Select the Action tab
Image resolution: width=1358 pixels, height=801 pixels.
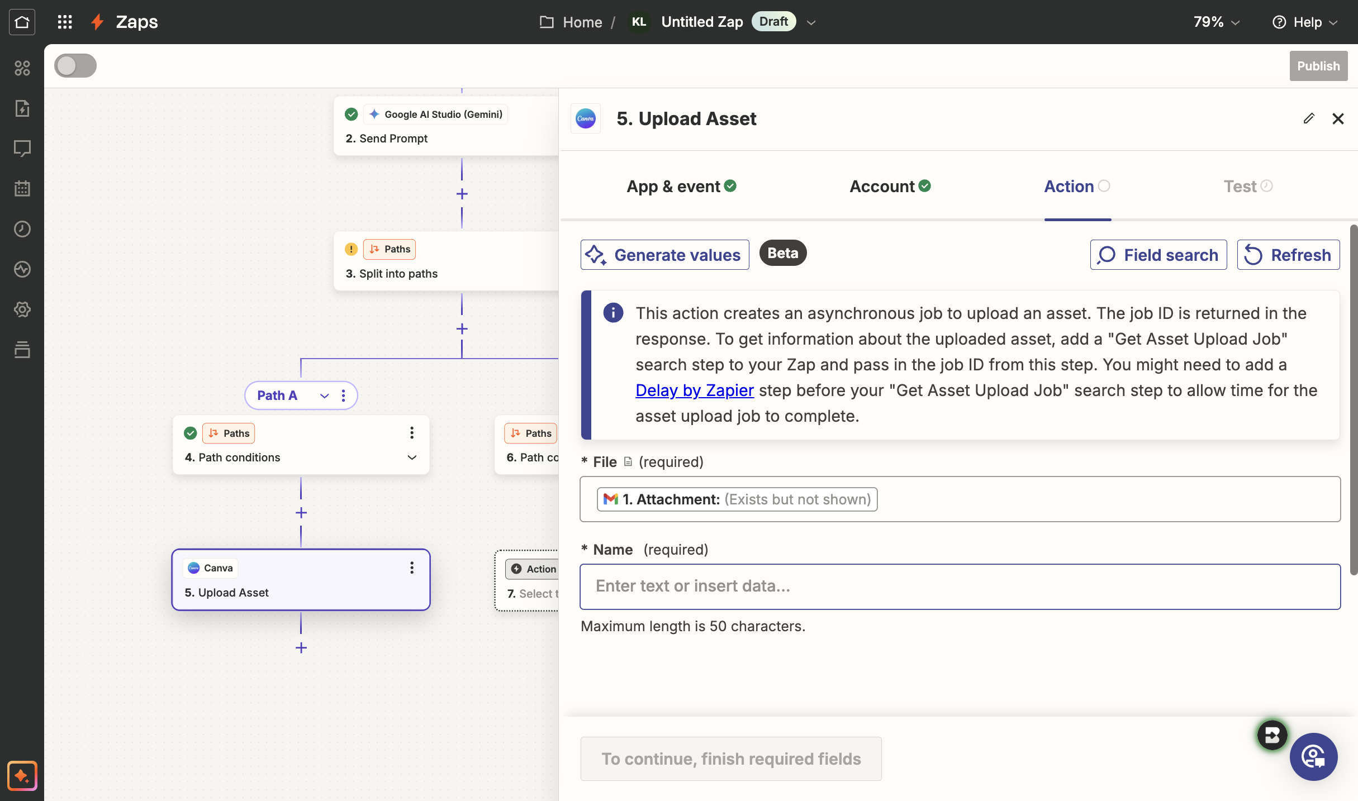coord(1077,186)
